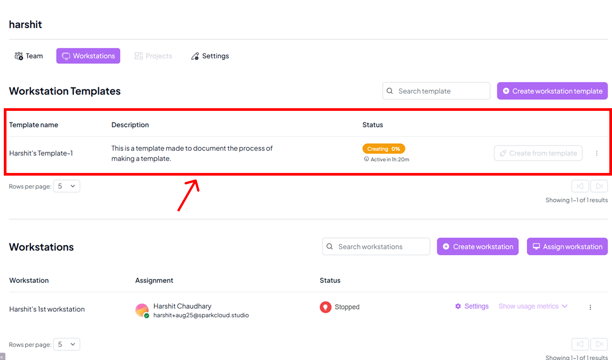Open the three-dot menu for Harshit's Template-1
Screen dimensions: 612x360
coord(596,153)
